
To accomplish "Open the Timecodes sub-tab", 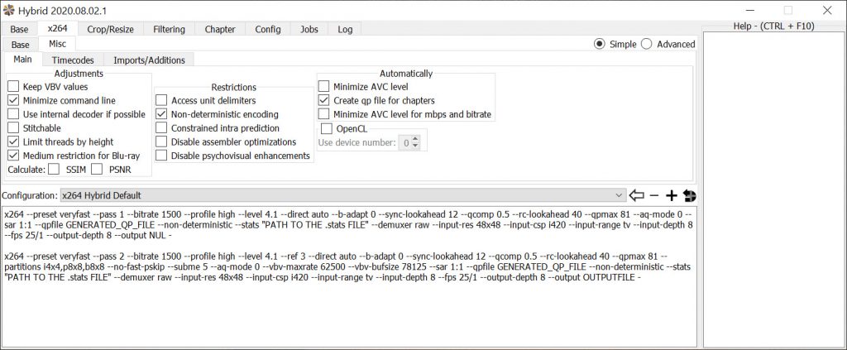I will click(x=73, y=60).
